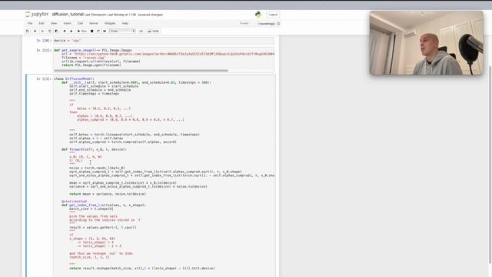Click the page vertical scrollbar
This screenshot has height=277, width=492.
(490, 165)
